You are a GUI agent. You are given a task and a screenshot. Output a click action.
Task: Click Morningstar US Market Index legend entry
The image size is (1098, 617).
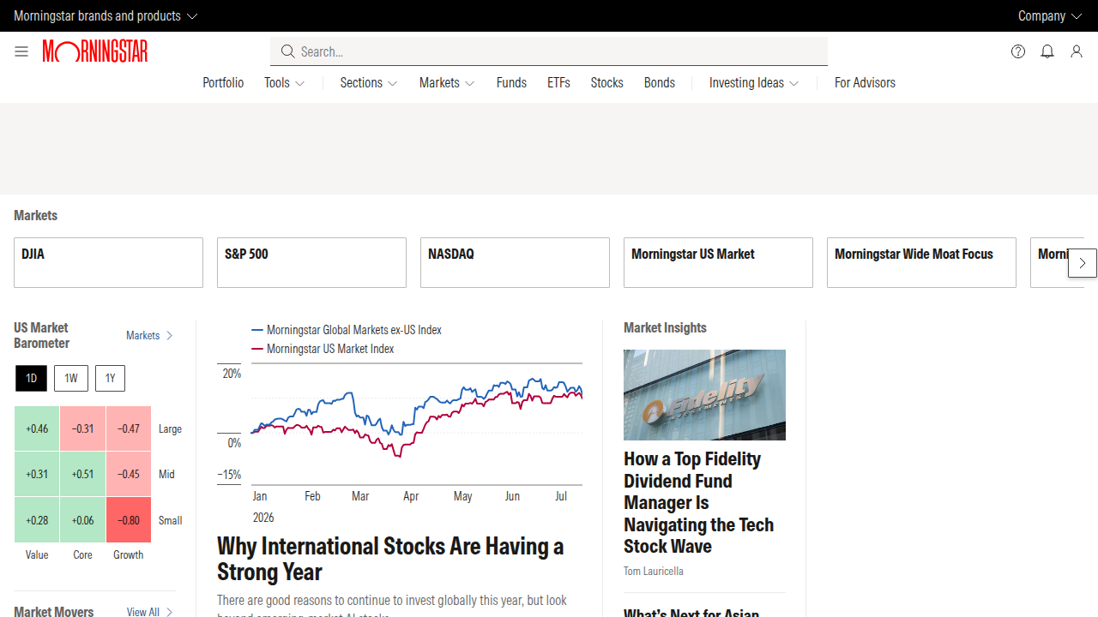pos(323,349)
